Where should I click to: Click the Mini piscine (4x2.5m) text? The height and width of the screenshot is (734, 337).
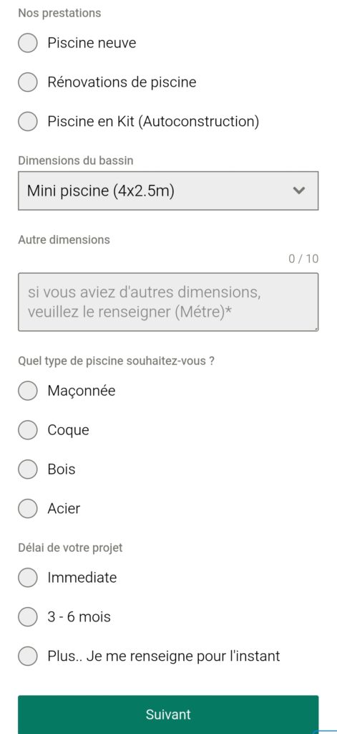pyautogui.click(x=100, y=191)
